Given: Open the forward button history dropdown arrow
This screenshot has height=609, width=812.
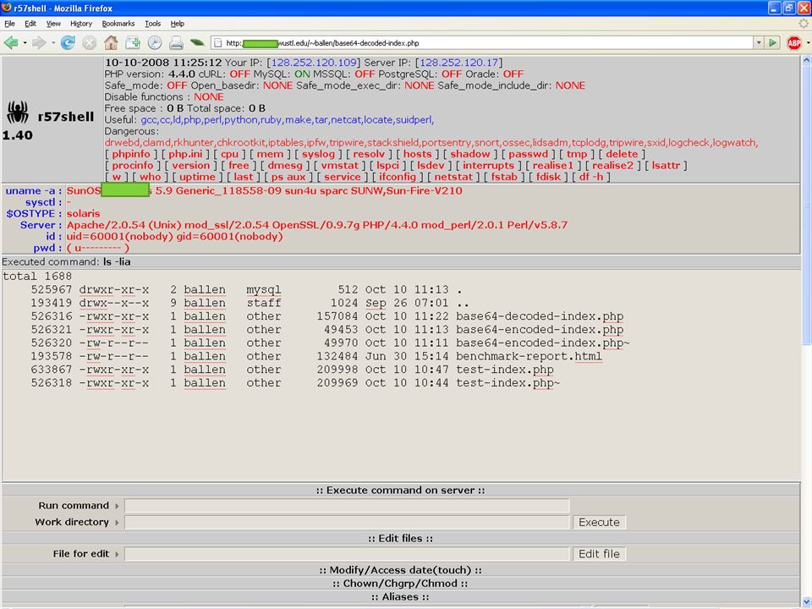Looking at the screenshot, I should (x=52, y=43).
